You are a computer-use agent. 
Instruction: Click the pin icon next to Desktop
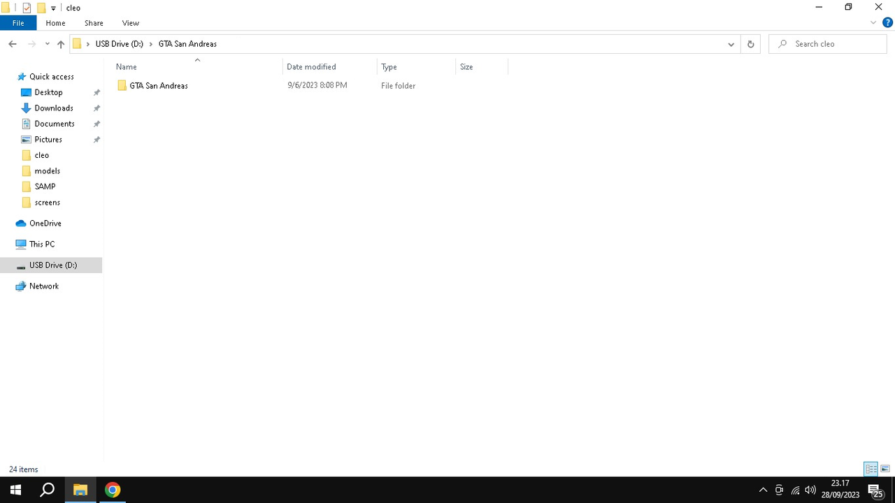click(x=96, y=92)
